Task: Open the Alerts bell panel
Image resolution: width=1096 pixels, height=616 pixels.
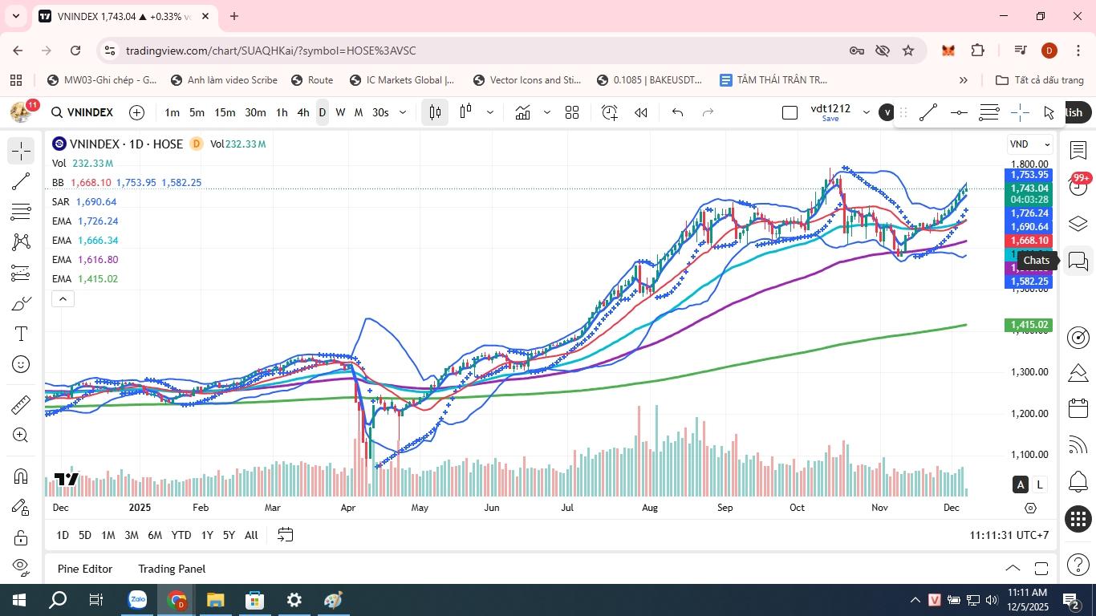Action: click(1078, 481)
